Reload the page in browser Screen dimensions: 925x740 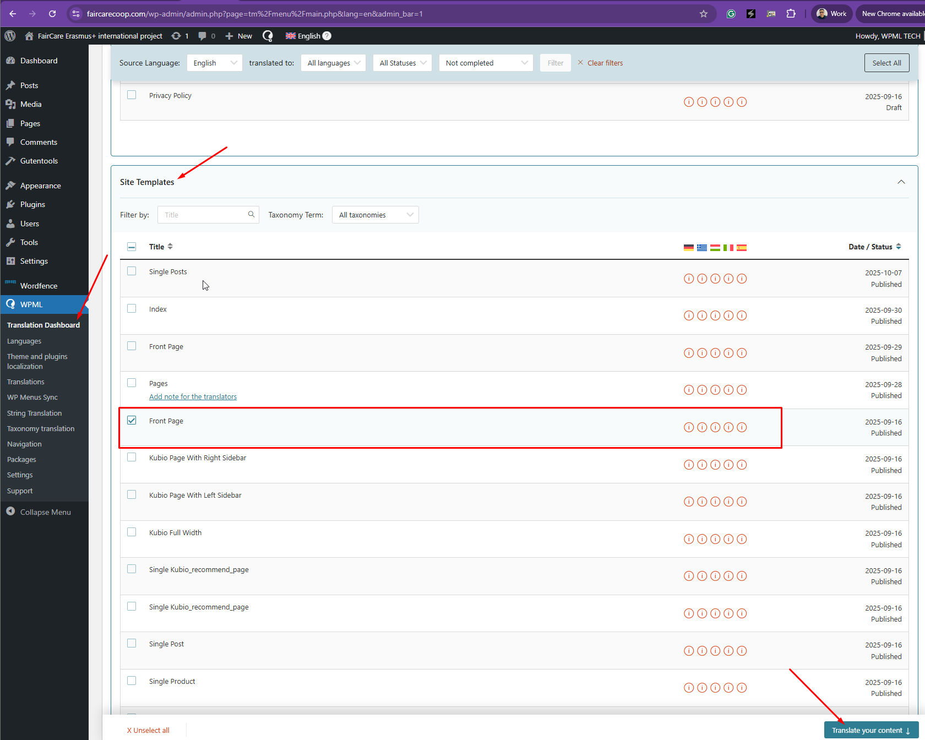pos(52,14)
